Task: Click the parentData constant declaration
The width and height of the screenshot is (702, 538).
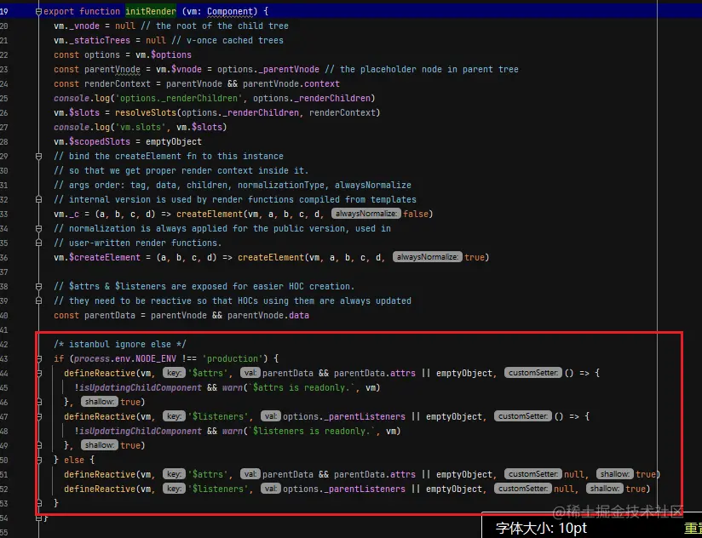Action: [x=110, y=315]
